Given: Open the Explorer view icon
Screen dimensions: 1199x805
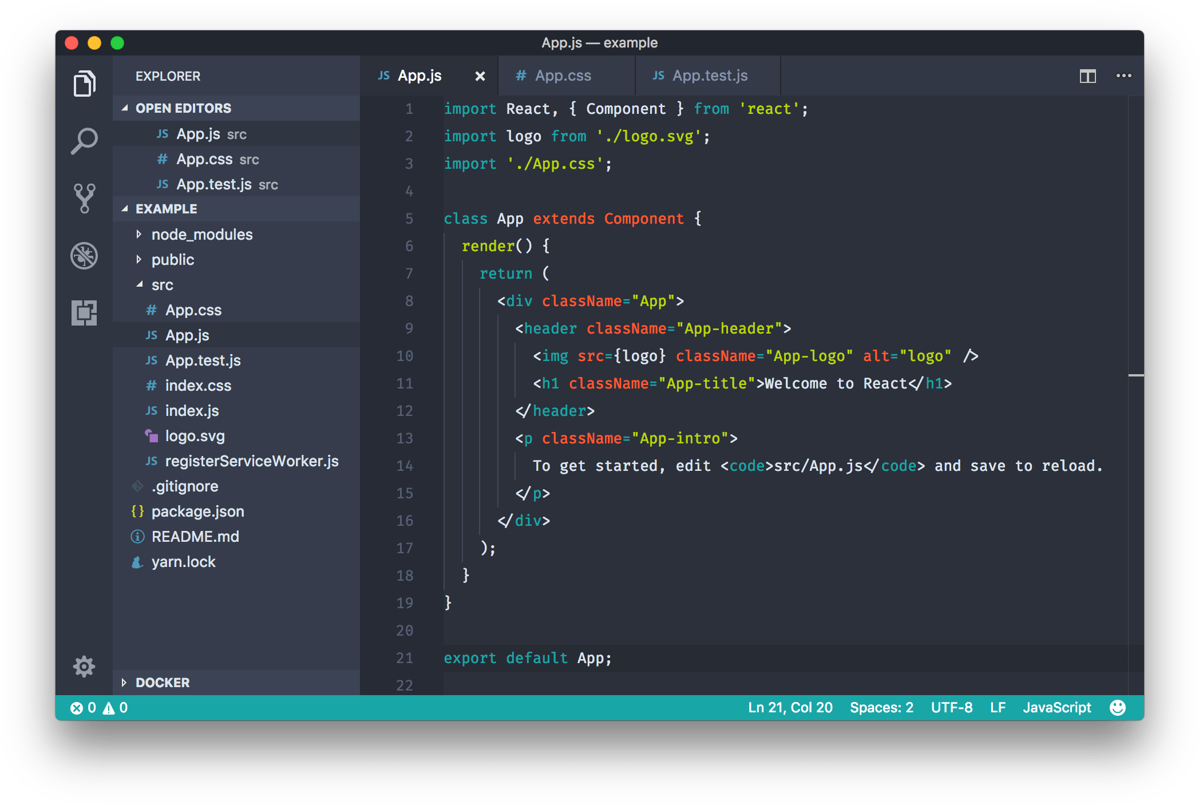Looking at the screenshot, I should [x=84, y=82].
